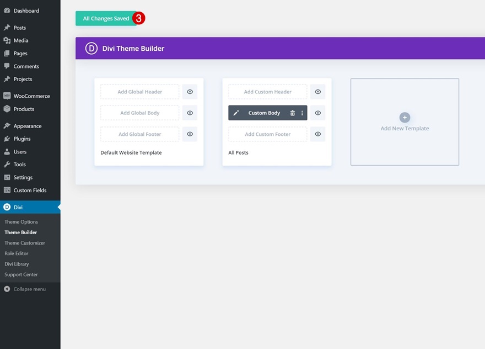Open Media menu item

pos(30,40)
